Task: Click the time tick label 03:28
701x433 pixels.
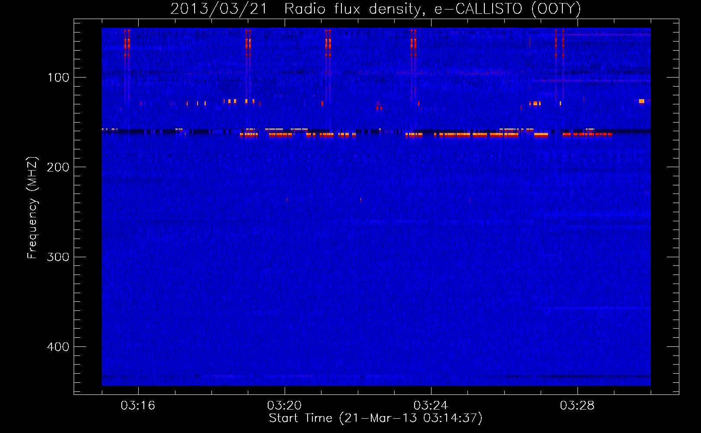Action: (x=577, y=406)
